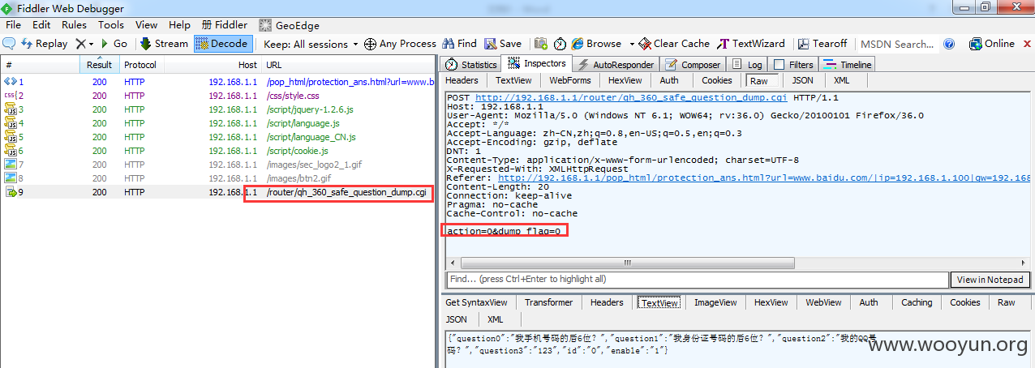Open the Referer URL link
Screen dimensions: 1035x368
tap(763, 178)
